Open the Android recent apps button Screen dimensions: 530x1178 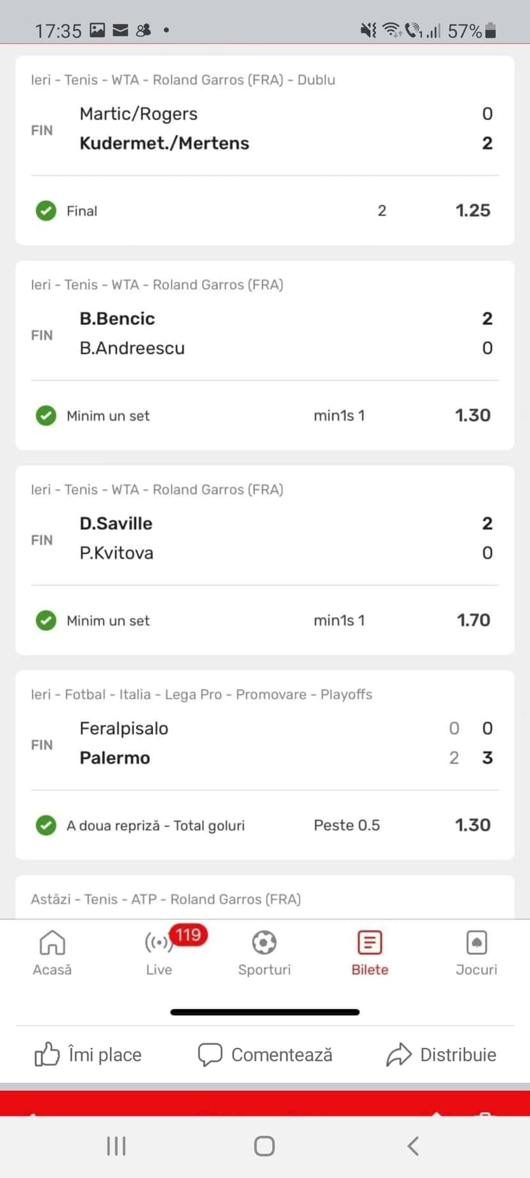[x=116, y=1146]
